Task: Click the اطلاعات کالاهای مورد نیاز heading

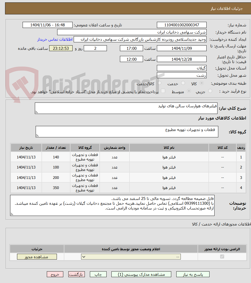Action: [x=222, y=118]
